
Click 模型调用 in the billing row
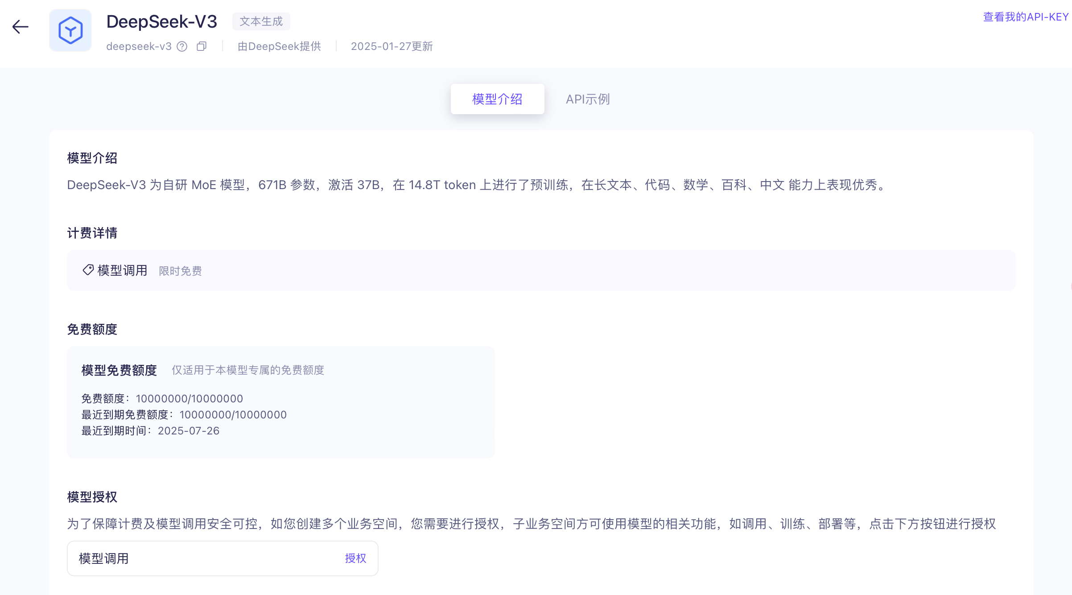(122, 270)
